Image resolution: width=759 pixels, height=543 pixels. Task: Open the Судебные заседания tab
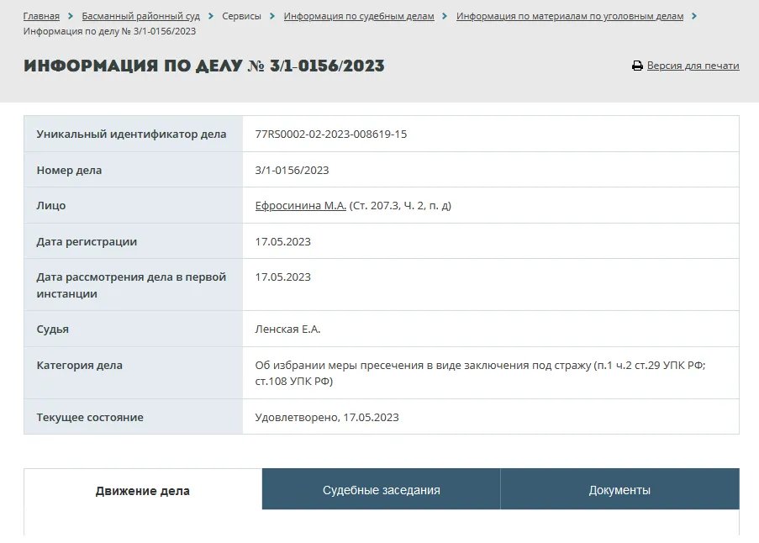click(x=381, y=490)
